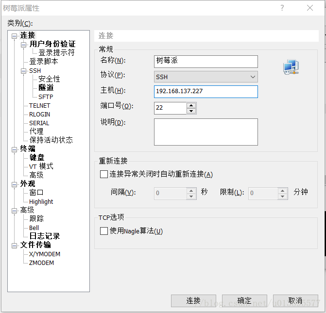
Task: Increase the 限制 minutes with up arrow
Action: [283, 191]
